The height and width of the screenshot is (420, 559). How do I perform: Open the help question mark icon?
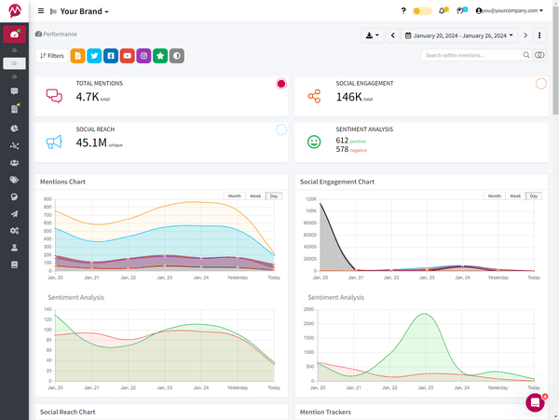tap(403, 10)
